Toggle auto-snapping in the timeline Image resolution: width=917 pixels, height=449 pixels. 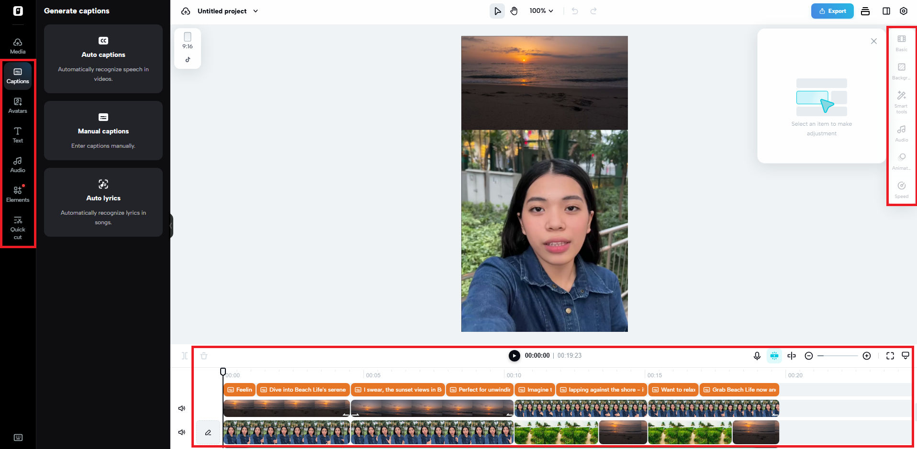click(x=774, y=356)
